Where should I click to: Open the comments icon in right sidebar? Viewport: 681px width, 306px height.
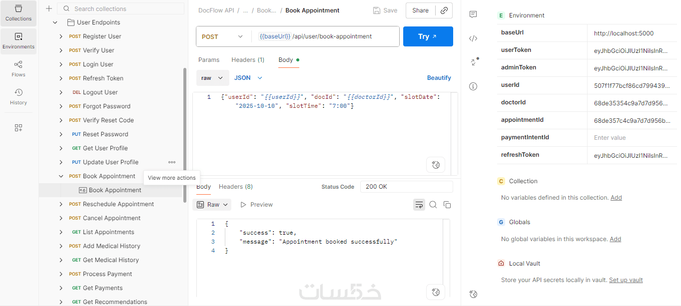473,15
